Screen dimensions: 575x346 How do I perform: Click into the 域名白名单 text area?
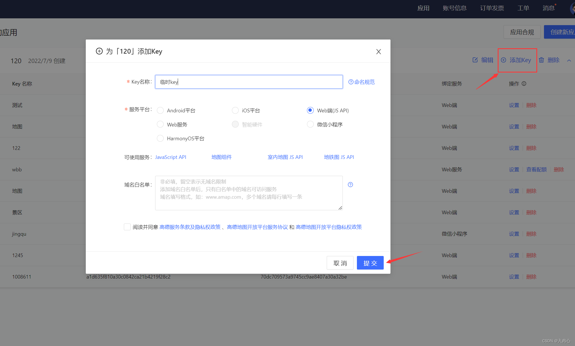249,193
